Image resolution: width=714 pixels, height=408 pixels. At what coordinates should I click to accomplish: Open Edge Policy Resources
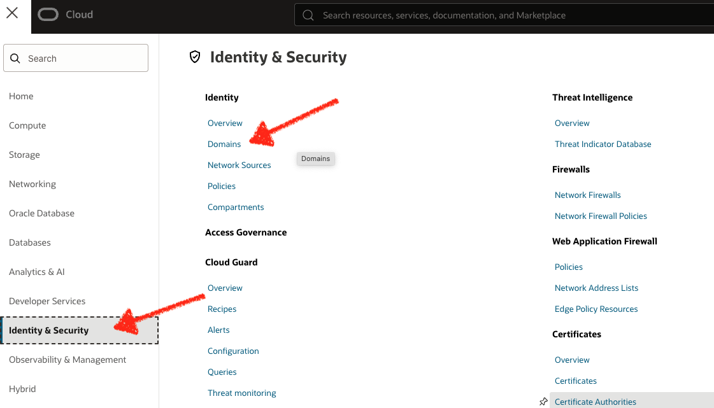point(596,309)
